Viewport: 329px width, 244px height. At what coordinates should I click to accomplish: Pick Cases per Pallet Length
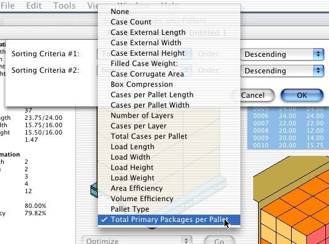169,95
